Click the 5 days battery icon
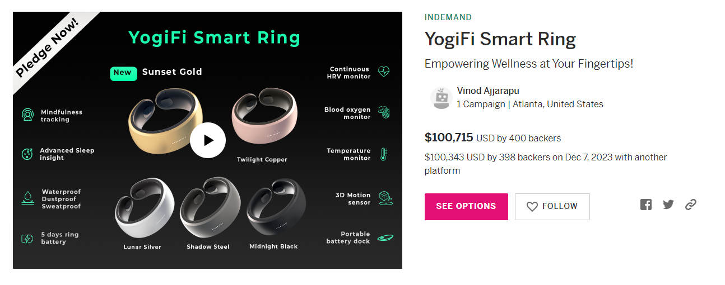The width and height of the screenshot is (725, 285). 27,239
